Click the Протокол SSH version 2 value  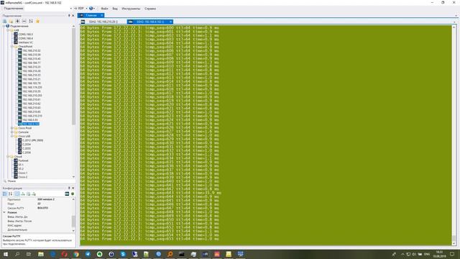click(x=46, y=199)
